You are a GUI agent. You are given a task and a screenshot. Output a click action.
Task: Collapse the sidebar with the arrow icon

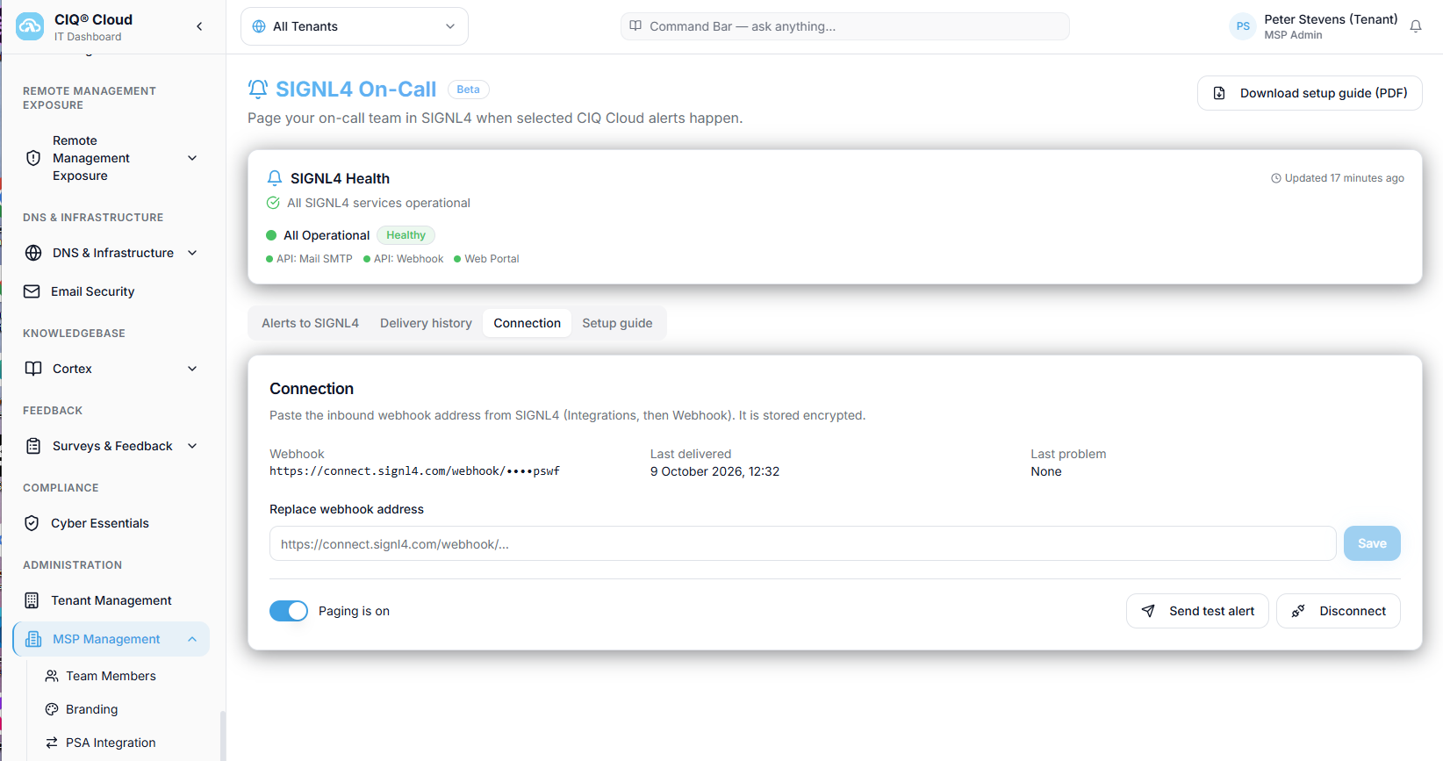coord(199,26)
